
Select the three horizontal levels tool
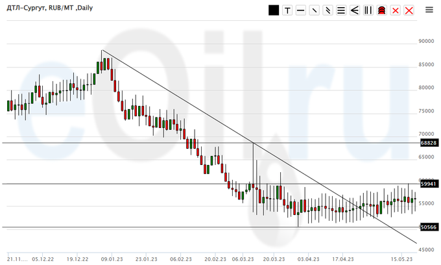point(341,10)
